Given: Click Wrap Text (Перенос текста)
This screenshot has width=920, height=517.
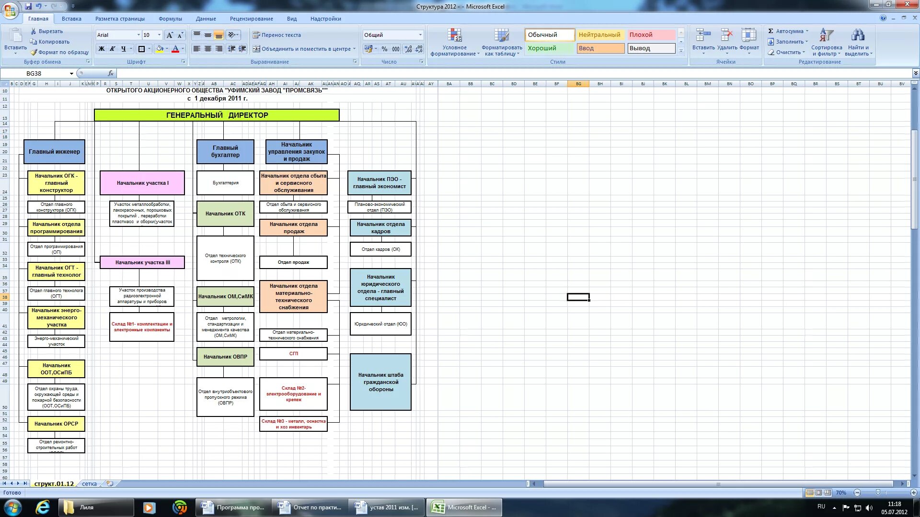Looking at the screenshot, I should point(276,35).
